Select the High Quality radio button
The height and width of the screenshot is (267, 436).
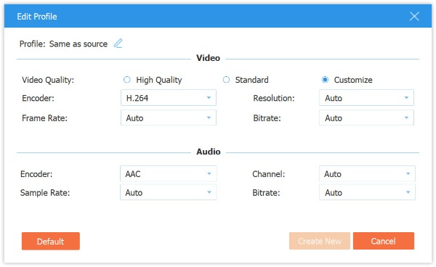tap(127, 80)
